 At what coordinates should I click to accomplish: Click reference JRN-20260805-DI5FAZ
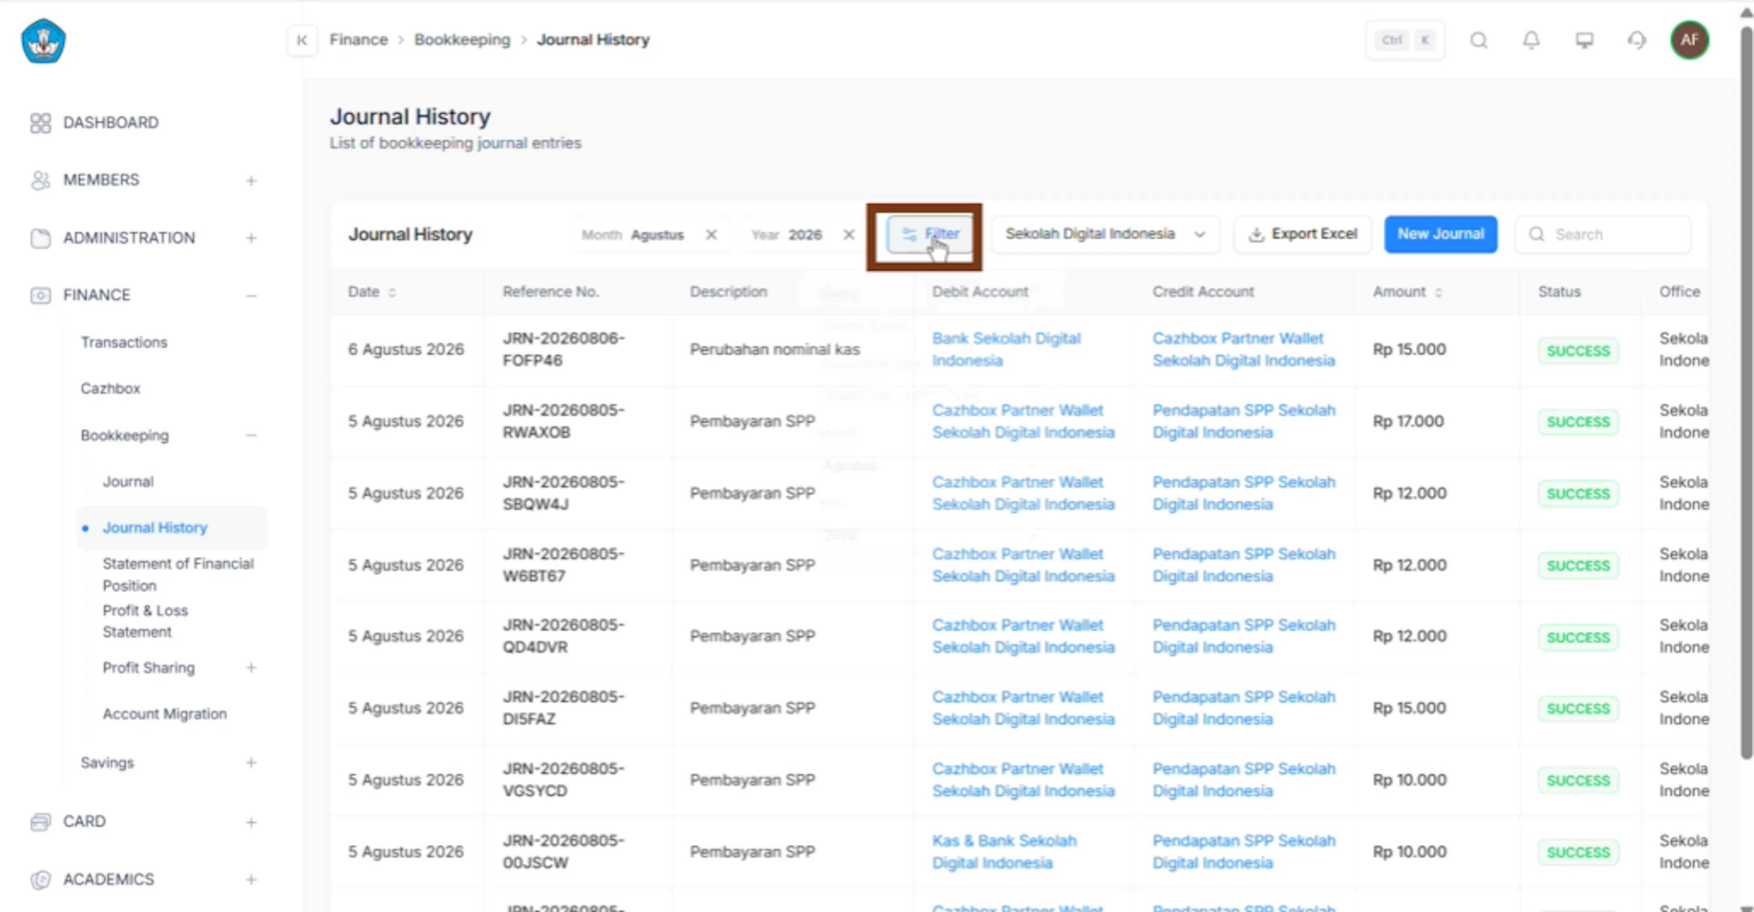click(x=564, y=708)
